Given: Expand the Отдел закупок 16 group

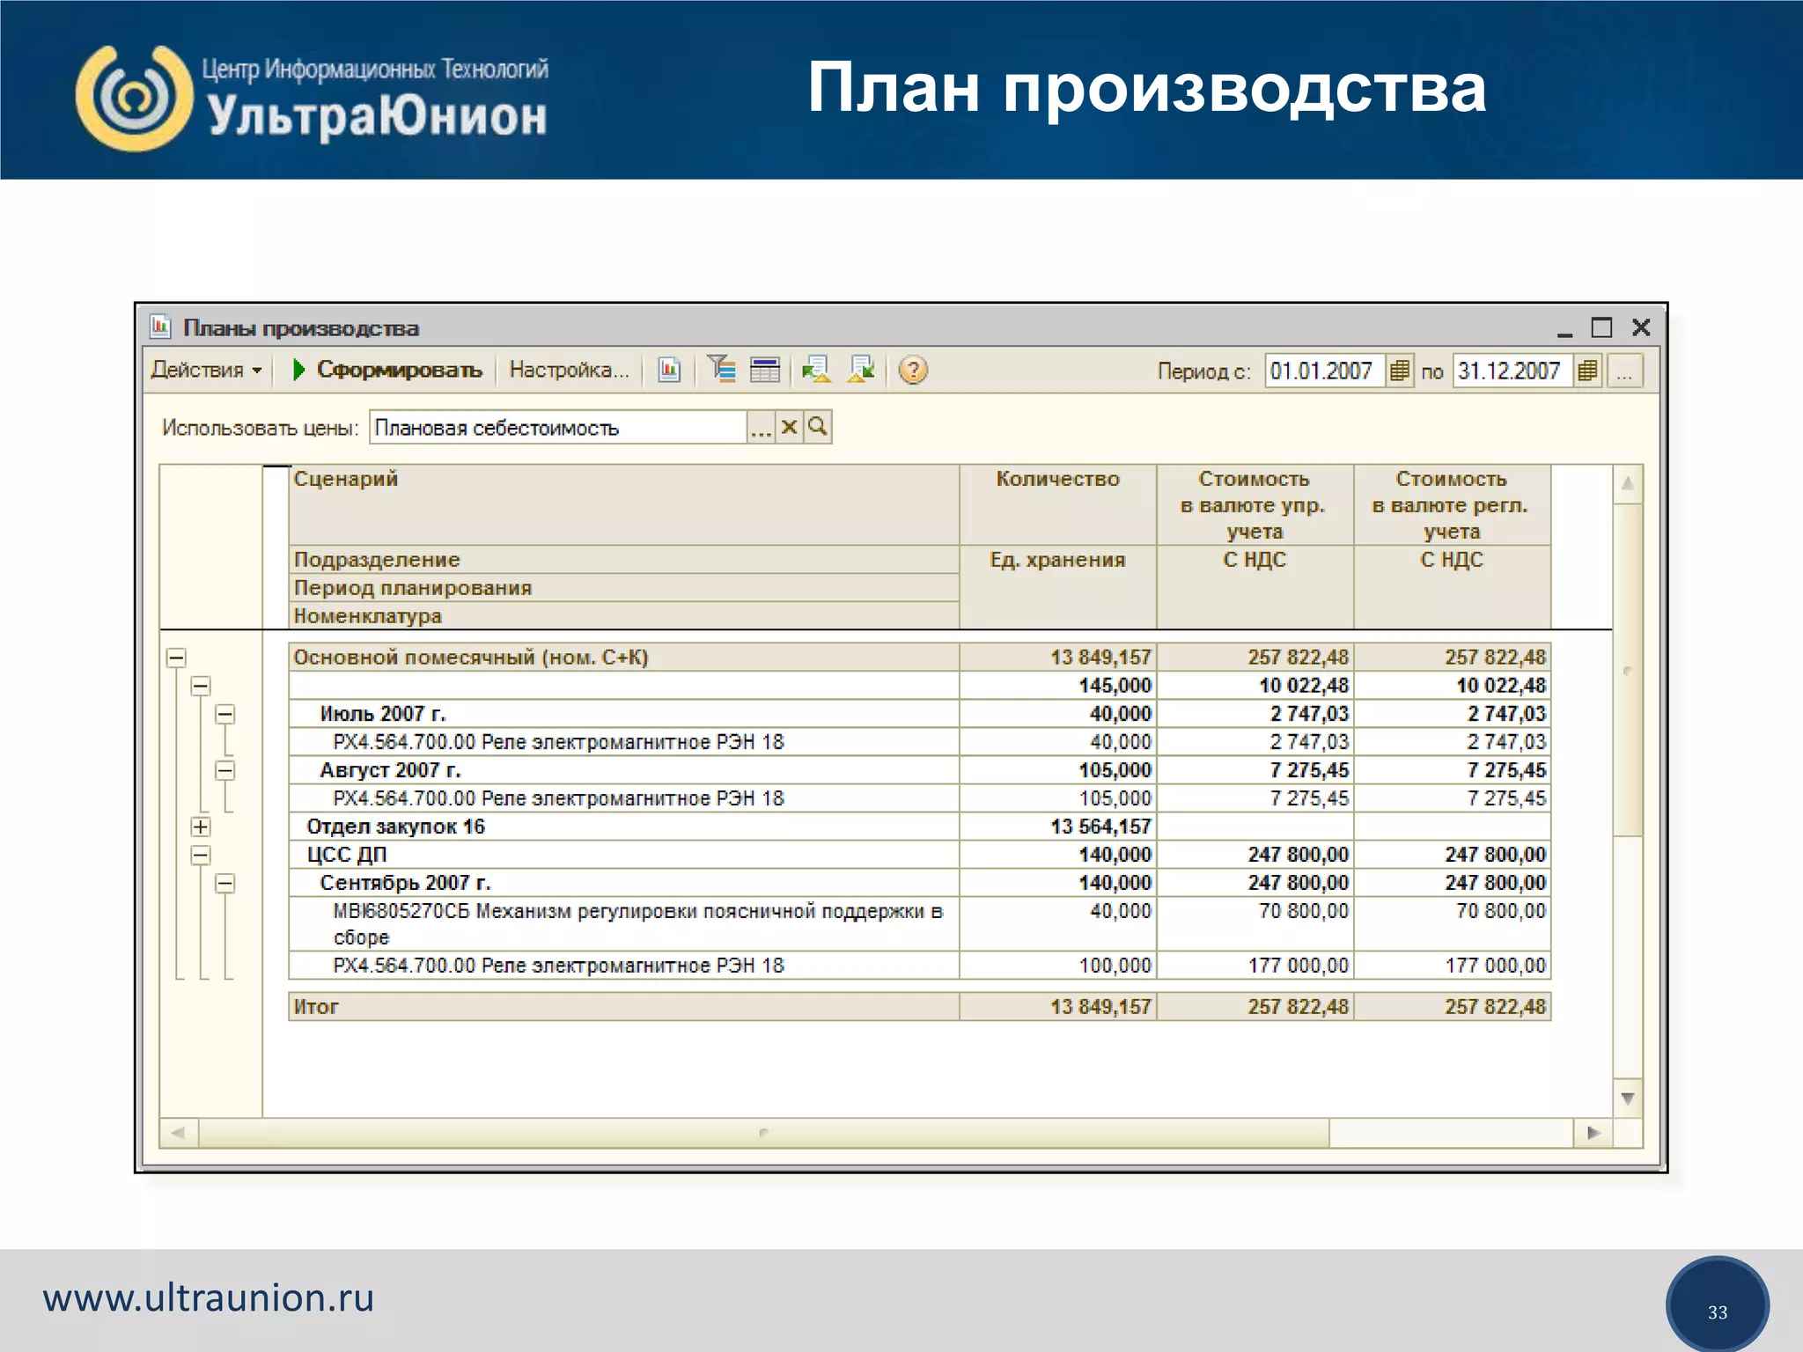Looking at the screenshot, I should coord(201,827).
